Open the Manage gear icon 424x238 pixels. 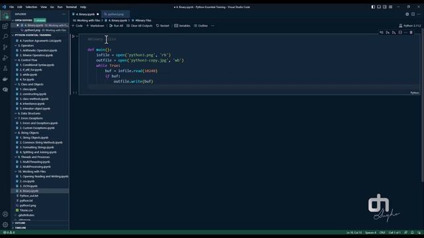tap(5, 225)
